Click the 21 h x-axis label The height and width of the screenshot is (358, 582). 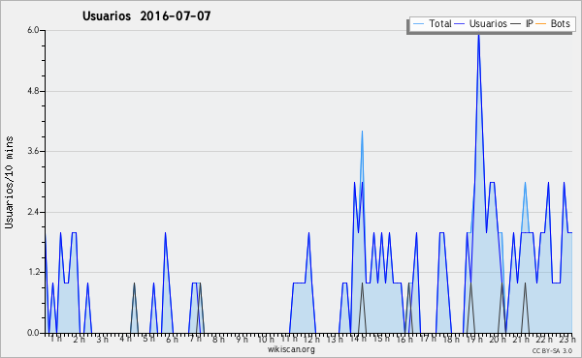tap(521, 339)
